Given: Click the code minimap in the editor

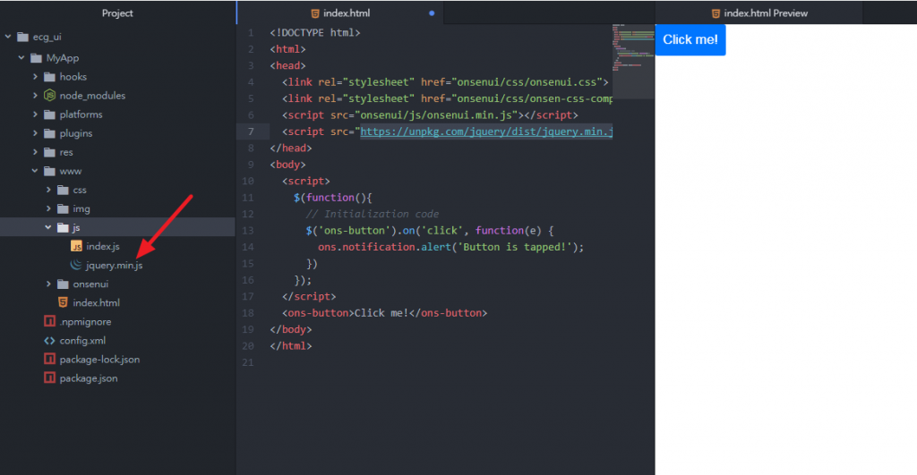Looking at the screenshot, I should [x=633, y=61].
